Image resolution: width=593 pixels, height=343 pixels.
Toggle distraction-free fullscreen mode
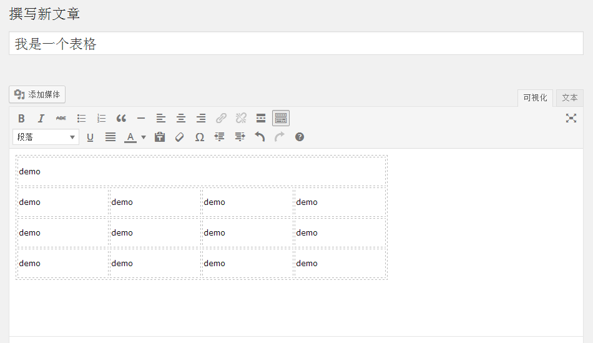571,118
